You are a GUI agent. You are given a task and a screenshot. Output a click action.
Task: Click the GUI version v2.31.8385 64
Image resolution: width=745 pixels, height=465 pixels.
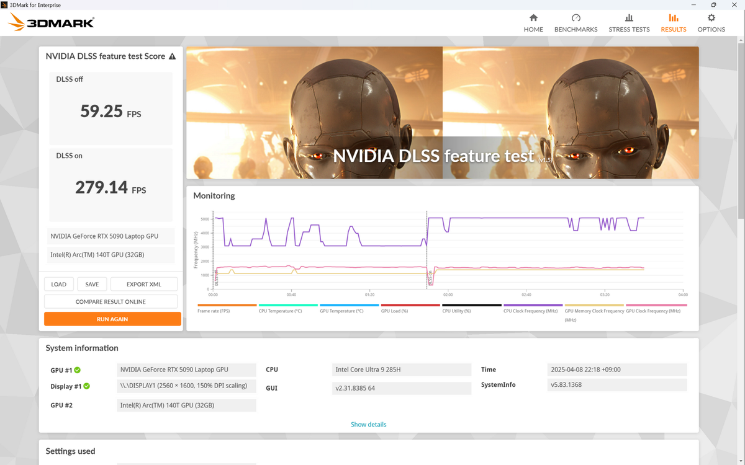point(402,388)
